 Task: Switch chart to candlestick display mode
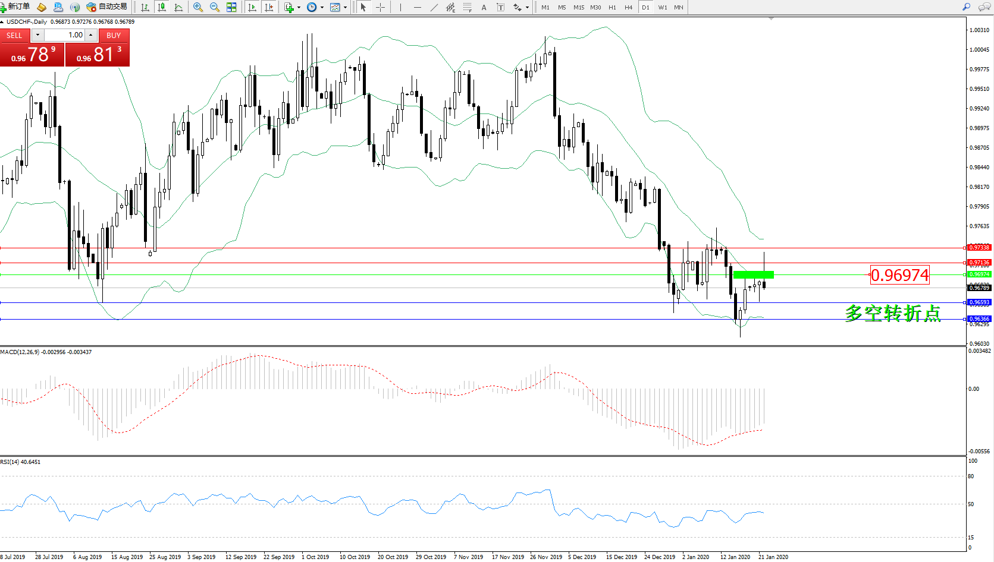click(162, 7)
